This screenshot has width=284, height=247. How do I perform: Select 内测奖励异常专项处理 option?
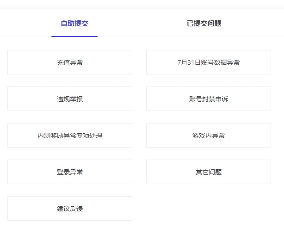pos(70,135)
